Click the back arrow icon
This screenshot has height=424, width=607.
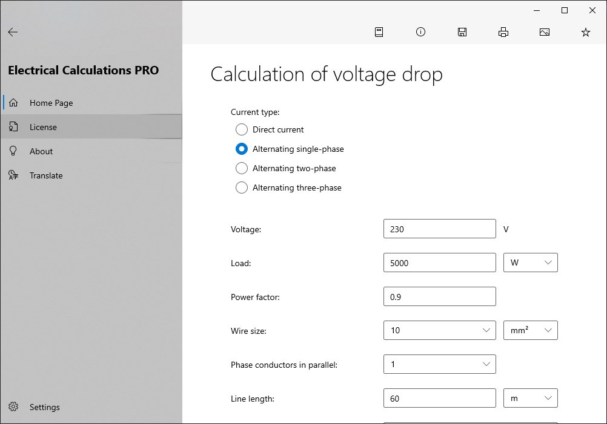coord(13,33)
